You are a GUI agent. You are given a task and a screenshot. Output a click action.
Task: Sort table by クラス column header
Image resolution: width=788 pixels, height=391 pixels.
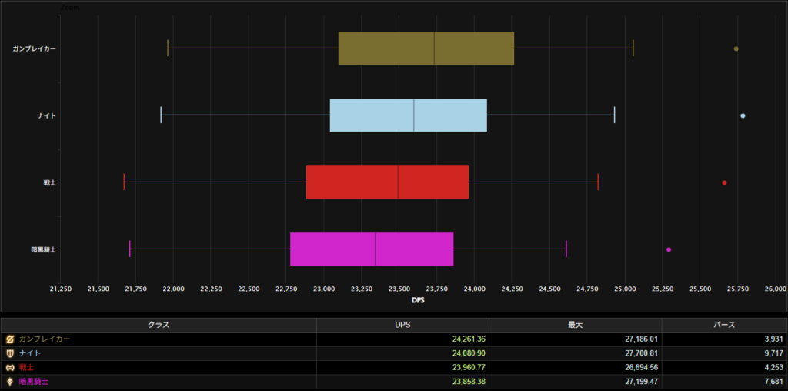tap(159, 325)
